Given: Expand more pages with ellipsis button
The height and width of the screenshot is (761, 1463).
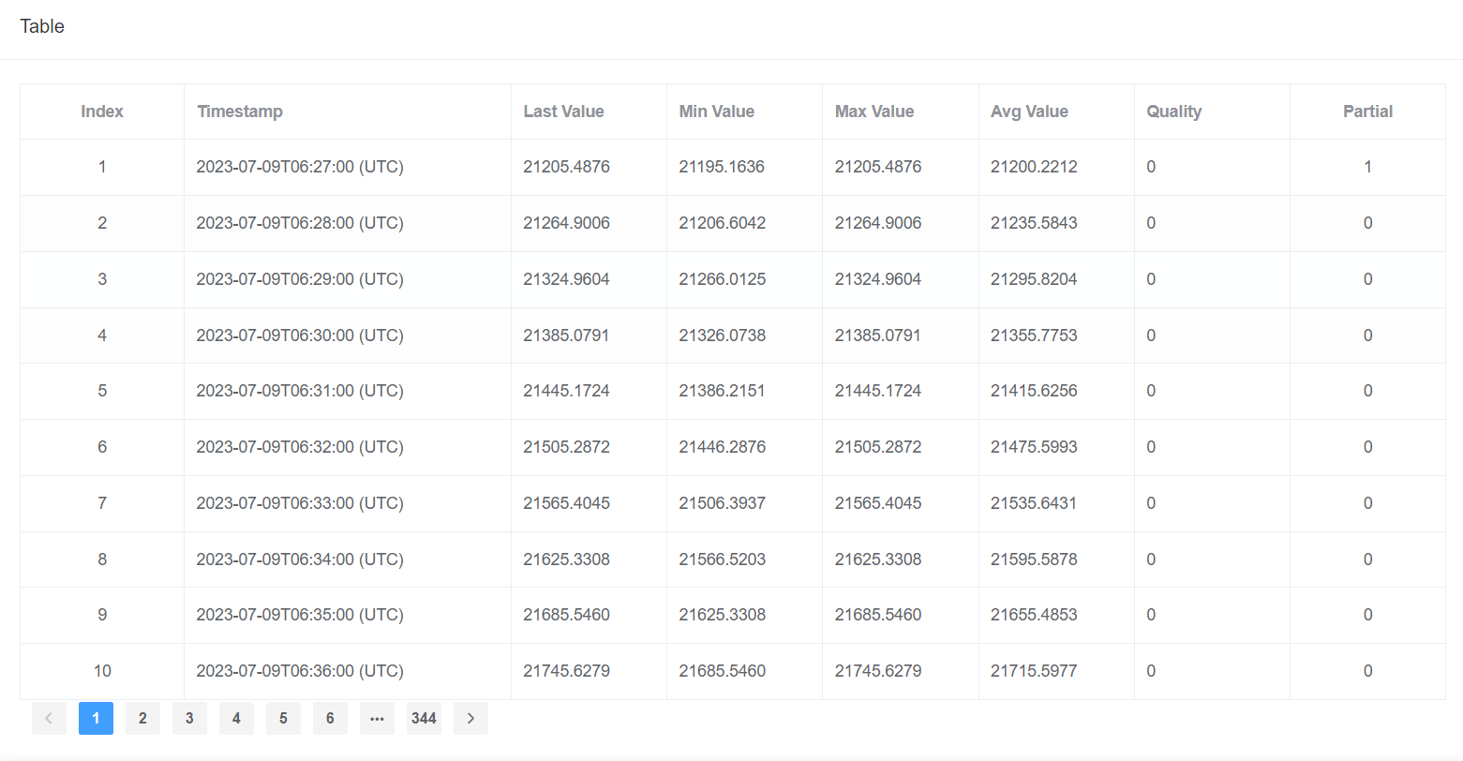Looking at the screenshot, I should tap(377, 719).
